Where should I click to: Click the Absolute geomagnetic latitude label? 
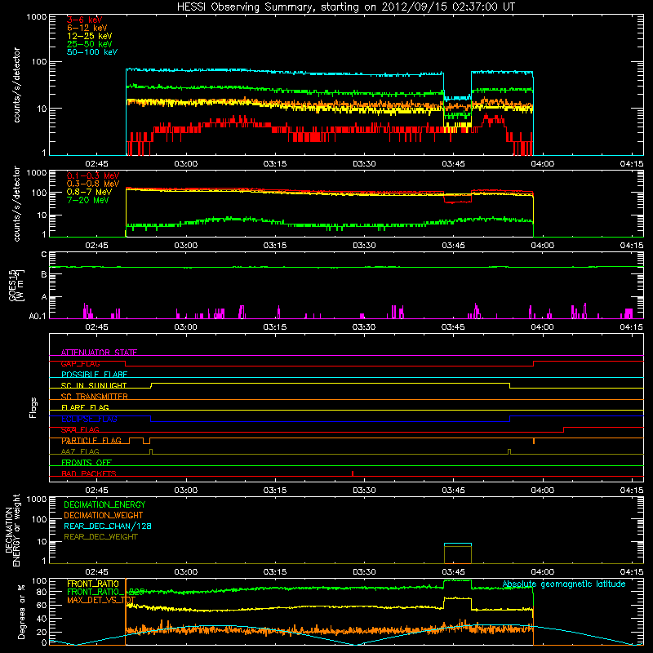pos(564,584)
